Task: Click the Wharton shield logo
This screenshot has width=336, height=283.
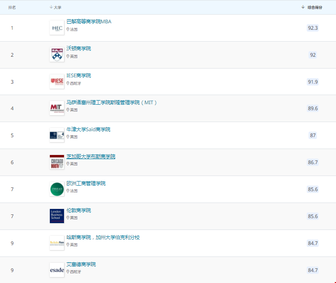Action: pos(57,54)
